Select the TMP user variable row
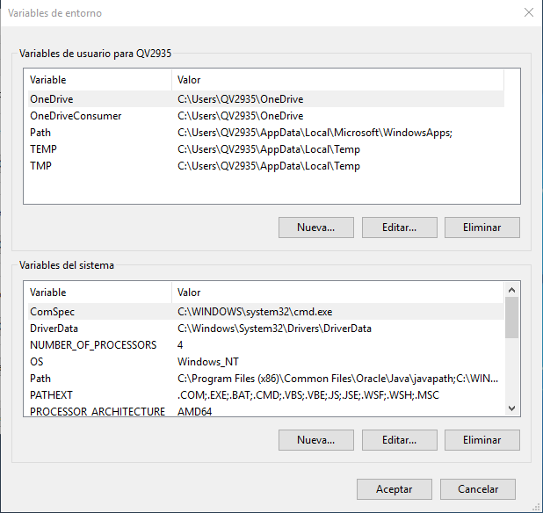543x513 pixels. click(40, 166)
